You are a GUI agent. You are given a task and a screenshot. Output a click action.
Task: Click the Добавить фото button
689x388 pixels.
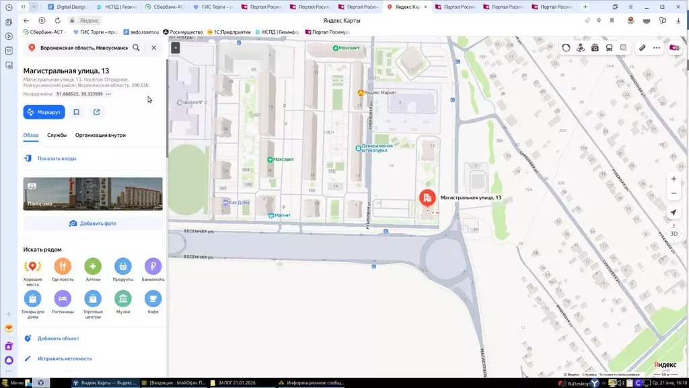[x=93, y=223]
